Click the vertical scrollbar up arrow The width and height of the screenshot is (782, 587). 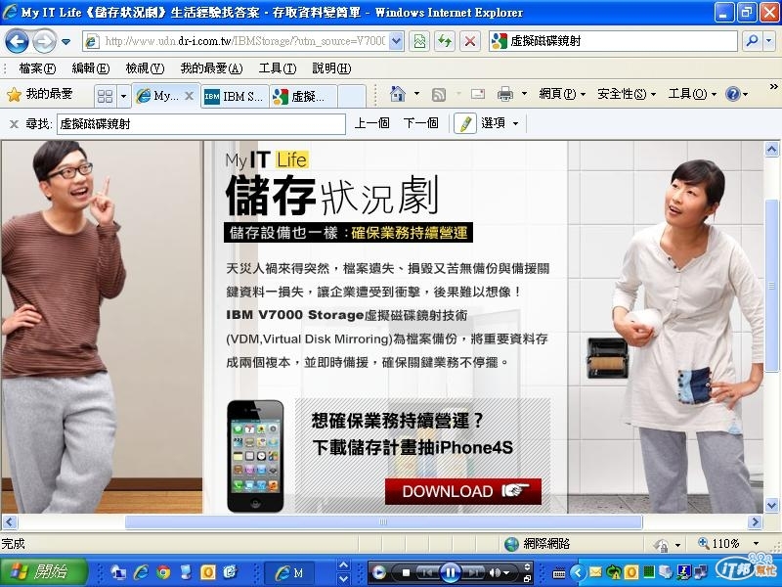pyautogui.click(x=771, y=150)
